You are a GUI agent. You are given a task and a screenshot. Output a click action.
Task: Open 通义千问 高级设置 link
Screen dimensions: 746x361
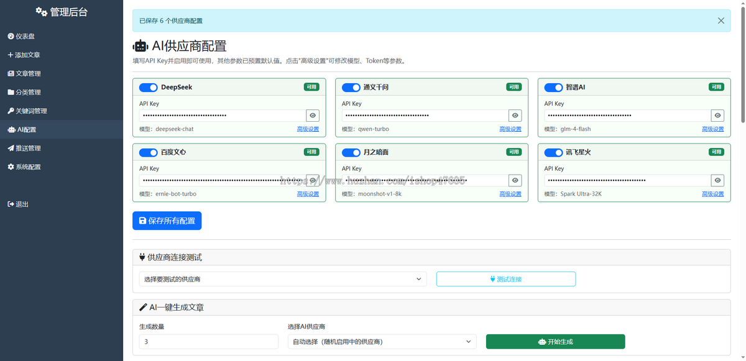(x=510, y=129)
